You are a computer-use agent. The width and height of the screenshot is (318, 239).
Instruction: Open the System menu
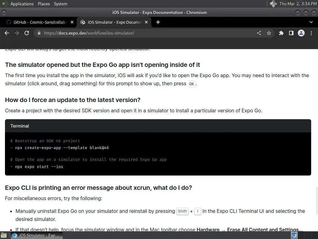coord(61,4)
